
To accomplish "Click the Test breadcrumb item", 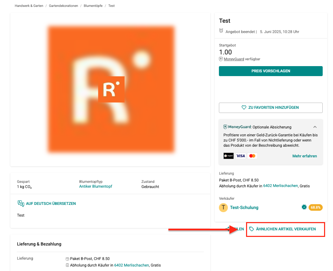I will [111, 6].
